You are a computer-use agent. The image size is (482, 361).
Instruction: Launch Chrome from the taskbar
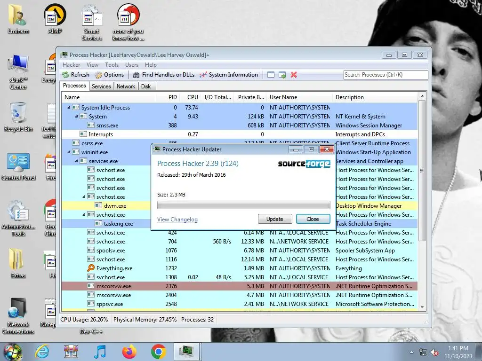[x=158, y=352]
